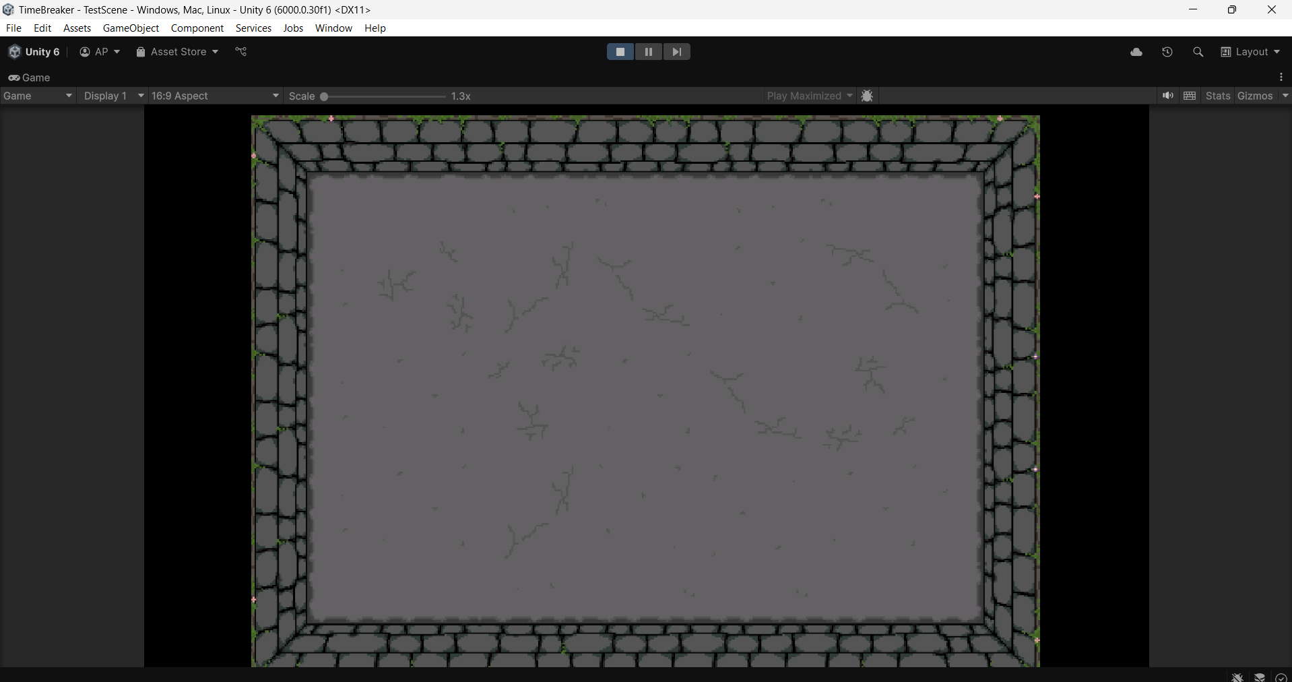Open the AP account dropdown

tap(100, 52)
